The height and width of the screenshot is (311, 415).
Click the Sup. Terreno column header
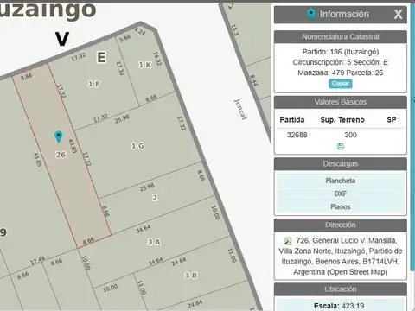[342, 120]
